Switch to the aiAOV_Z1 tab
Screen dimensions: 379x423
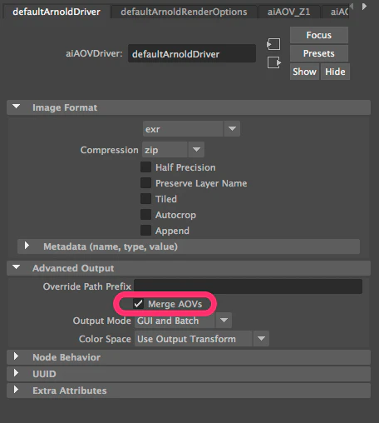pos(289,12)
